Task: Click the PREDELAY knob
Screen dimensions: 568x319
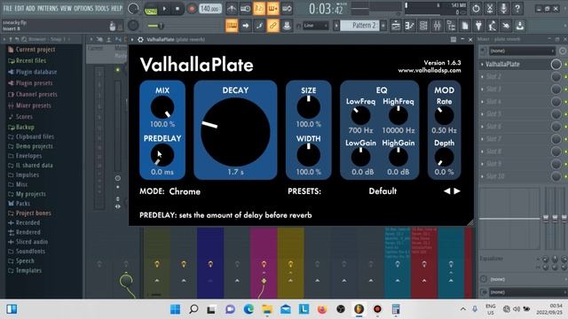Action: coord(162,155)
